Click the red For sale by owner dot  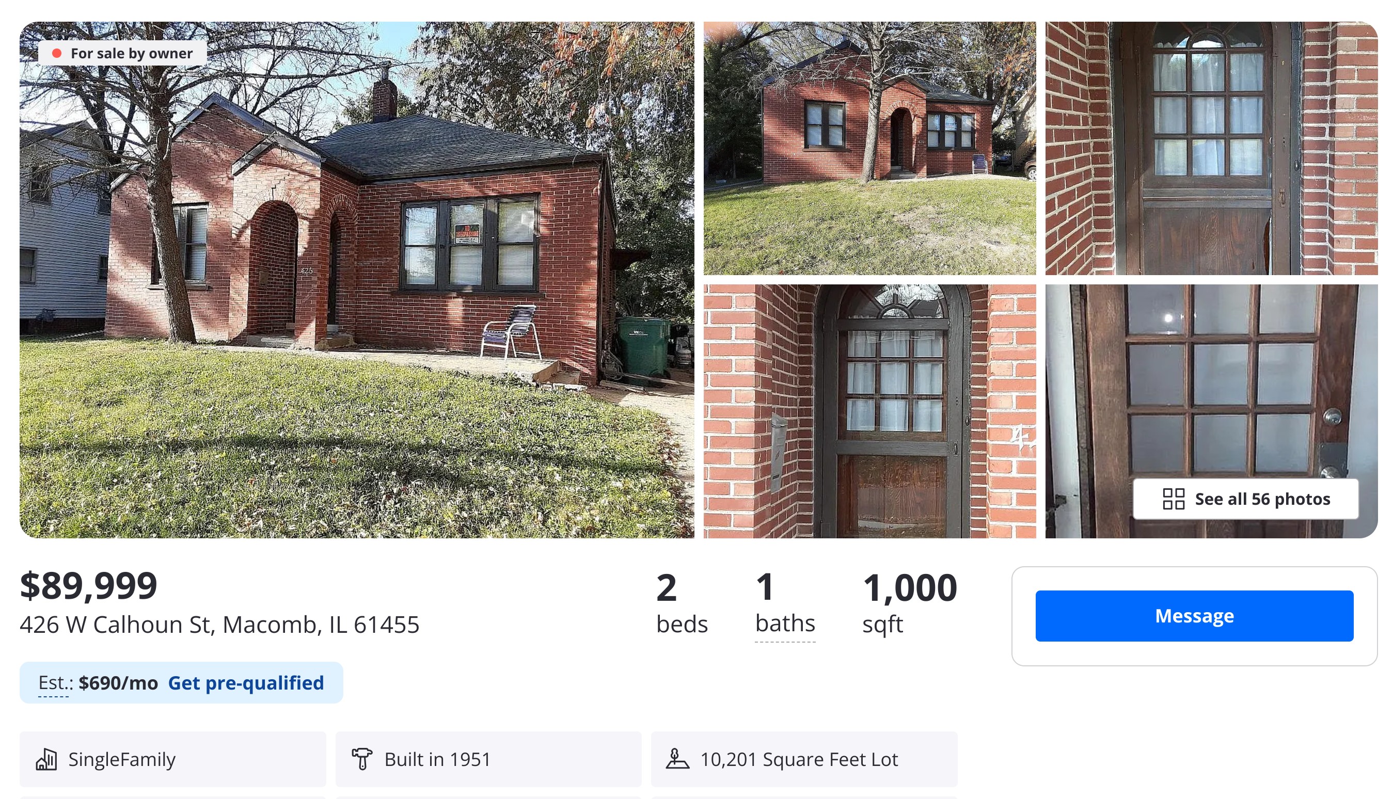pyautogui.click(x=56, y=53)
